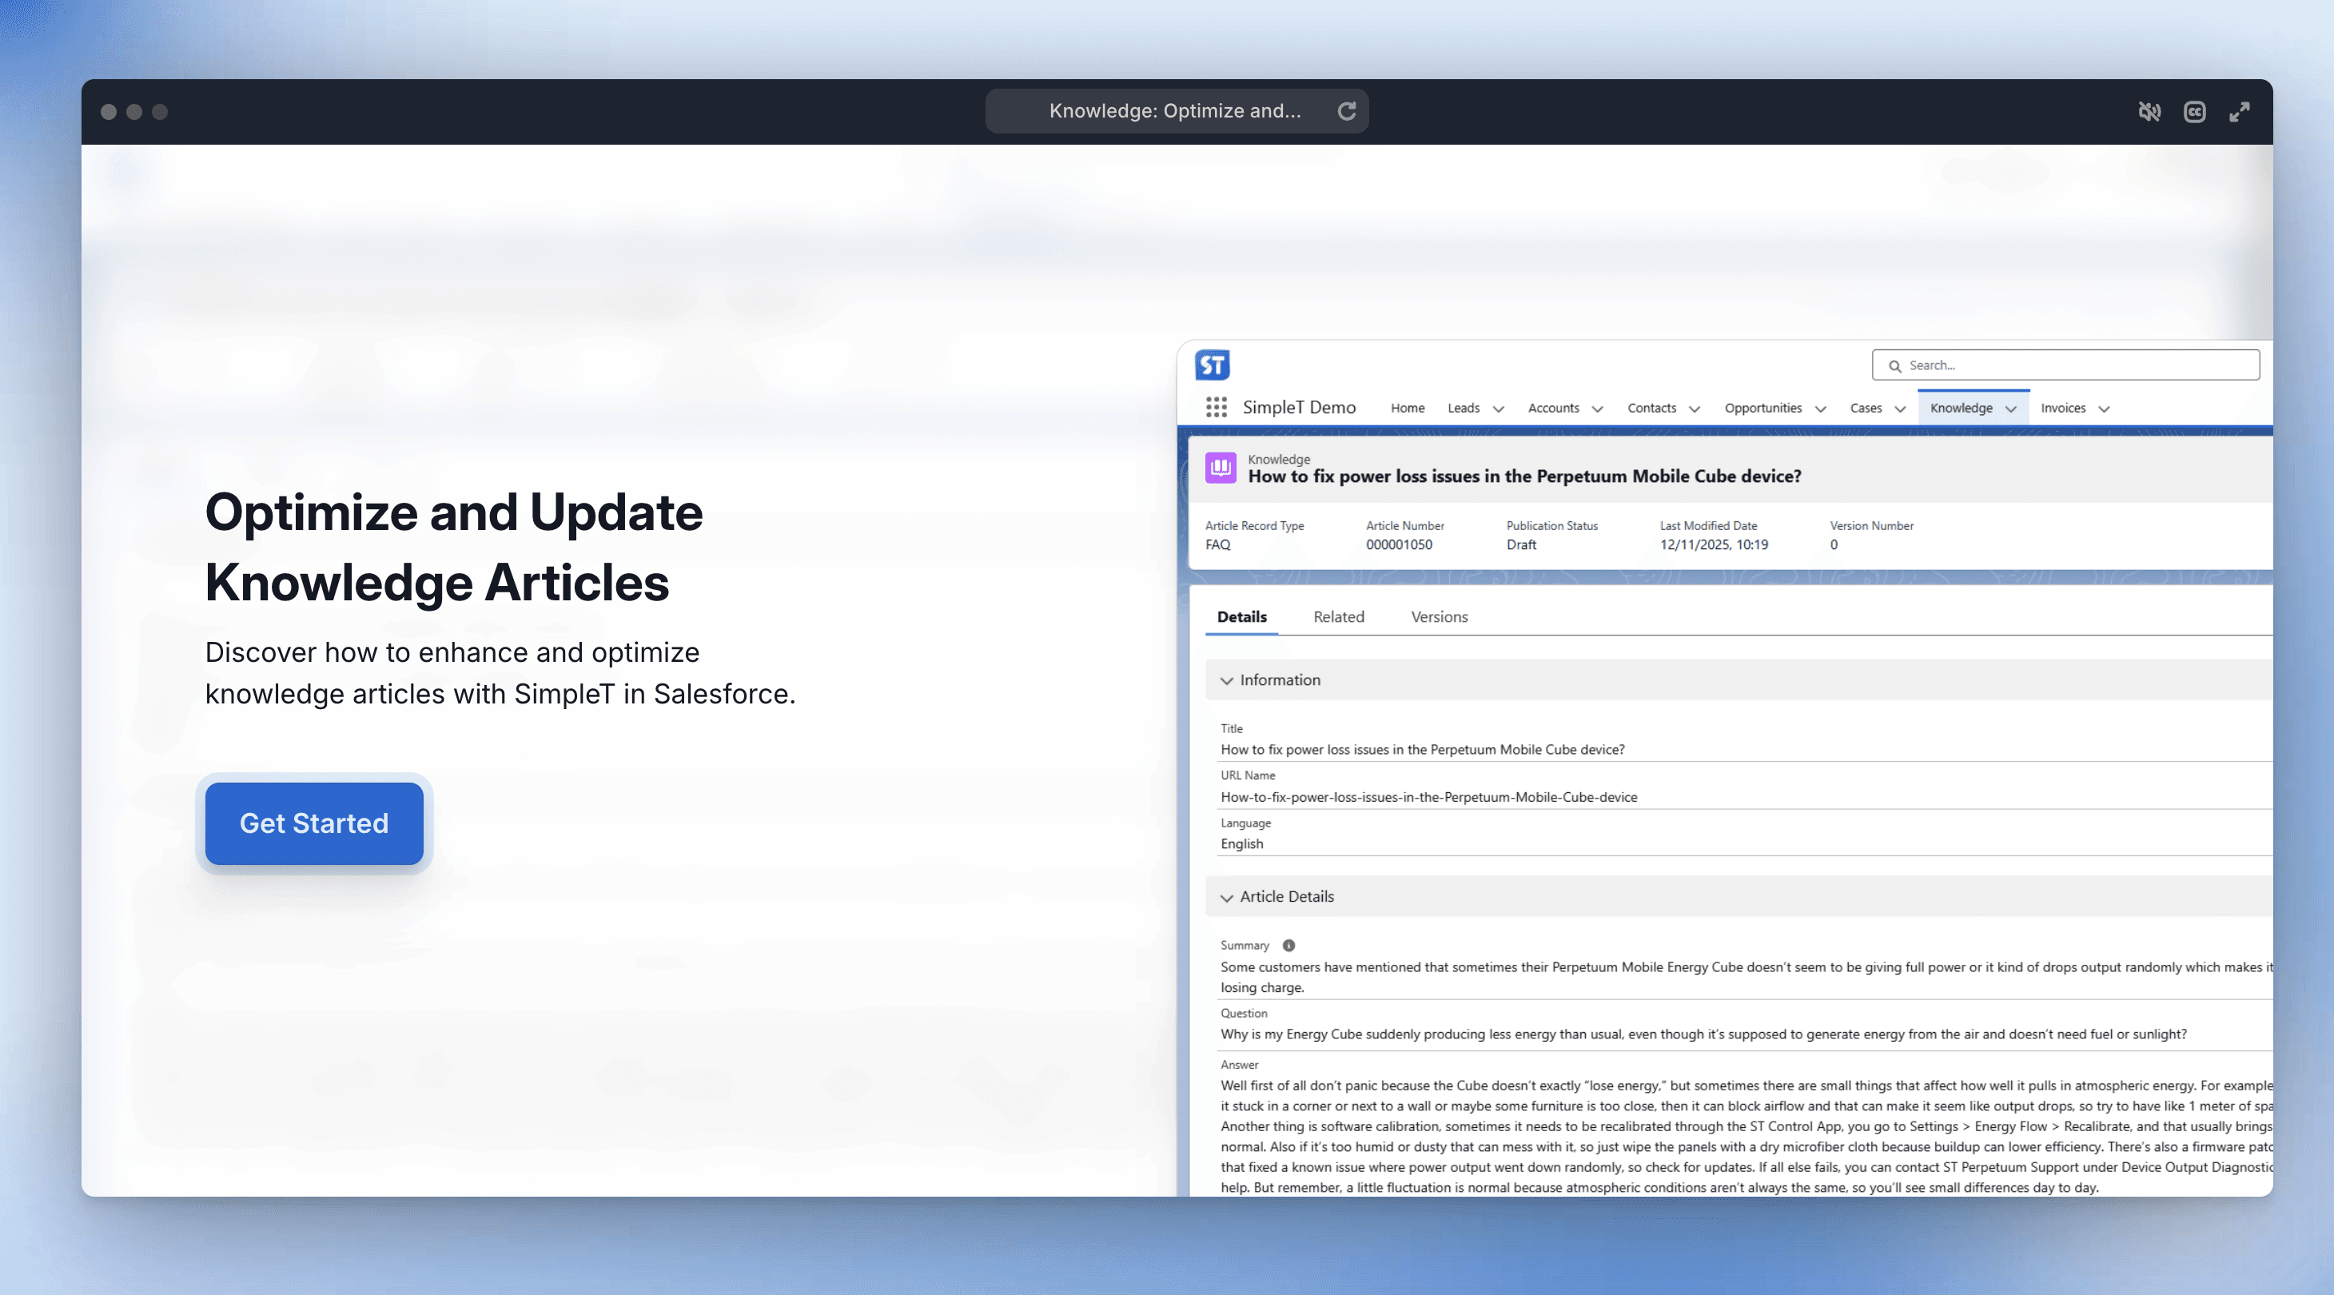Switch to the Related tab
The image size is (2334, 1295).
(x=1338, y=616)
